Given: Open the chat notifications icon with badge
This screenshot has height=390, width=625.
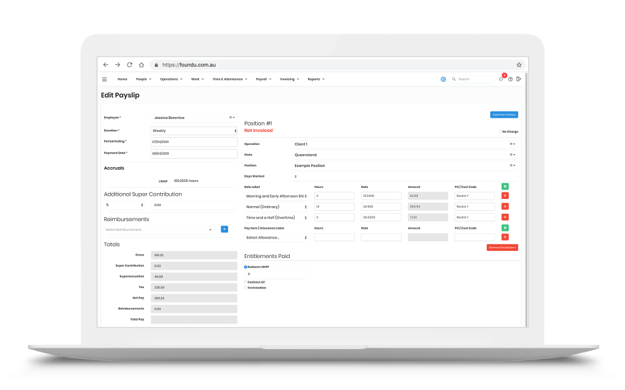Looking at the screenshot, I should [x=502, y=79].
